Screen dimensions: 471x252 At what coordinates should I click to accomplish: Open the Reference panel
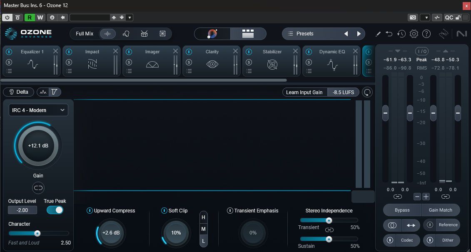click(x=448, y=225)
